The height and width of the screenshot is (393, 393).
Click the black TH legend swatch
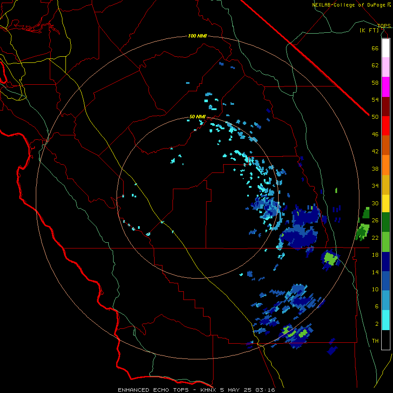(386, 340)
